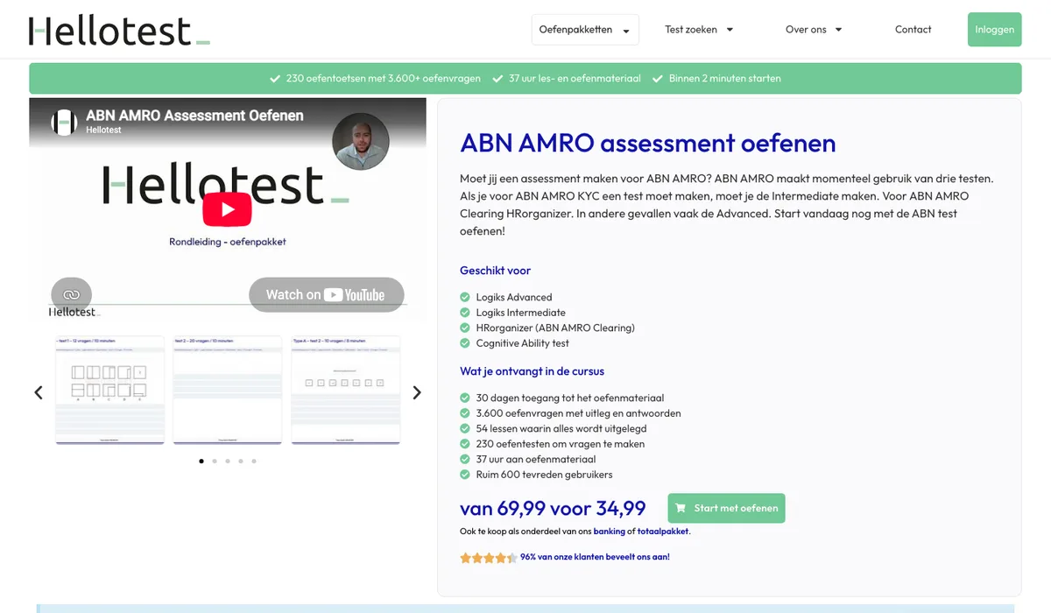
Task: Expand the Oefenpakketten dropdown
Action: pyautogui.click(x=585, y=30)
